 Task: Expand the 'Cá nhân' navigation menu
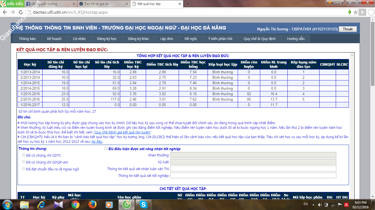(x=79, y=39)
